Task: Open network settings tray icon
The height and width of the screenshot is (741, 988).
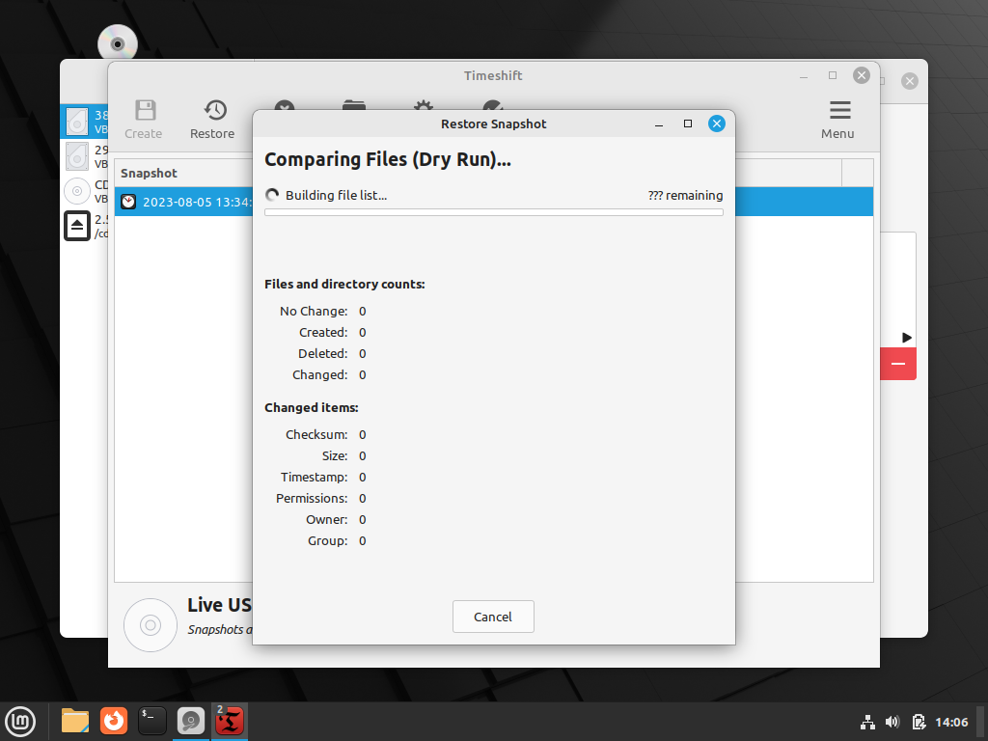Action: click(867, 722)
